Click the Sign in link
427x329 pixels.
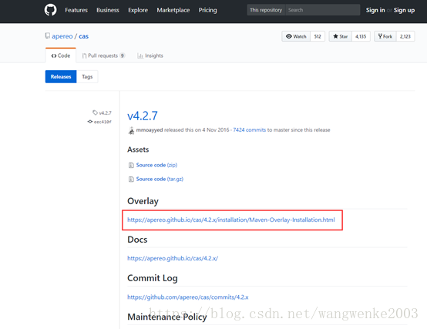pyautogui.click(x=375, y=10)
